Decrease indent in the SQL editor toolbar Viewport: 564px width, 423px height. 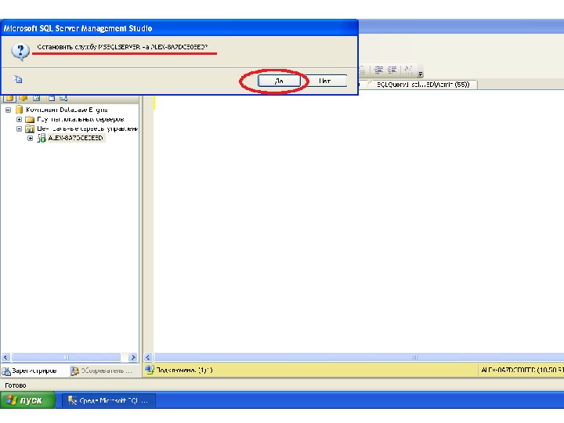[x=379, y=70]
